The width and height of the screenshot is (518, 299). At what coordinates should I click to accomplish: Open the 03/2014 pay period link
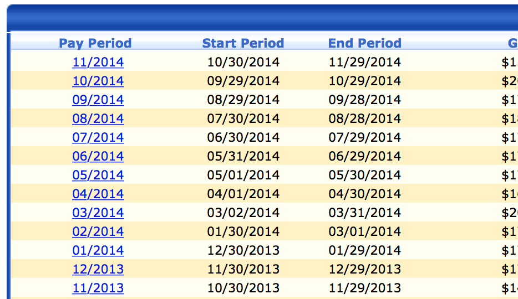[98, 213]
